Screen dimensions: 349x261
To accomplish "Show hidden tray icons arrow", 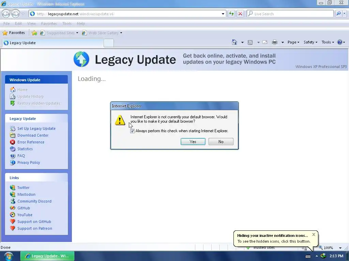I will pos(317,256).
